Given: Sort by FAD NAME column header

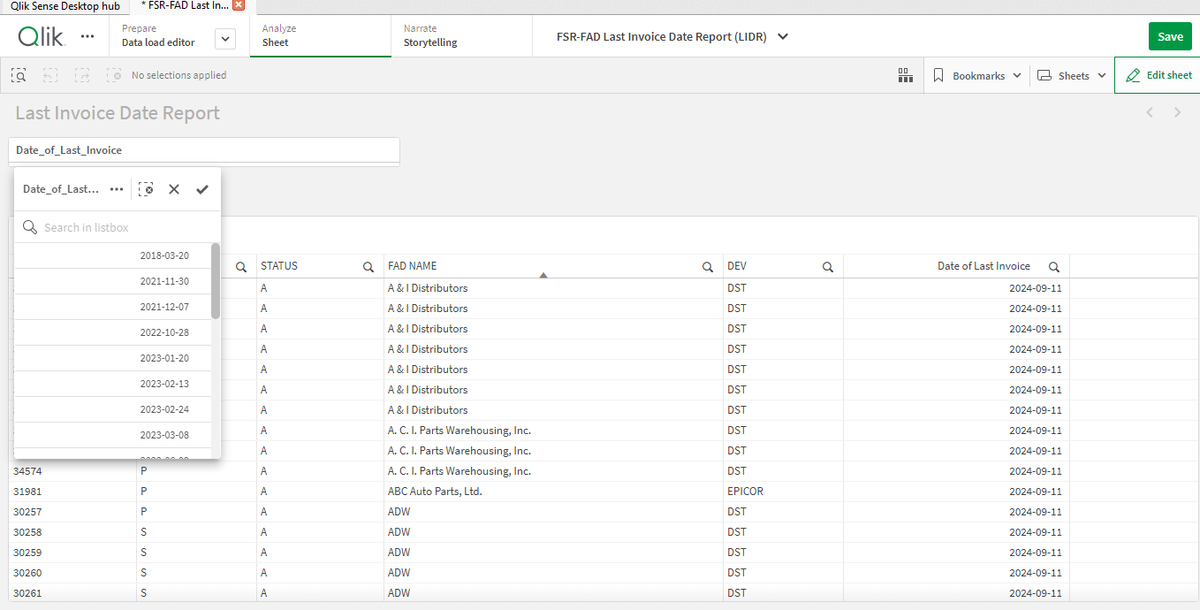Looking at the screenshot, I should (413, 266).
